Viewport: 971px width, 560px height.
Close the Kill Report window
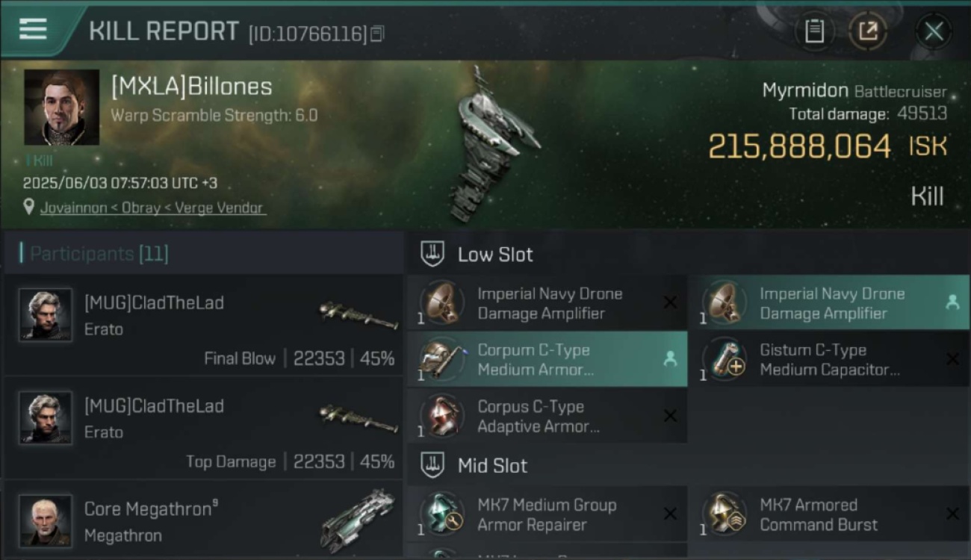(x=934, y=31)
